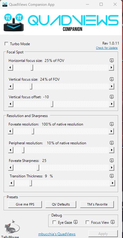Click the Vertical focus offset slider thumb
Viewport: 123px width, 238px height.
[x=52, y=104]
